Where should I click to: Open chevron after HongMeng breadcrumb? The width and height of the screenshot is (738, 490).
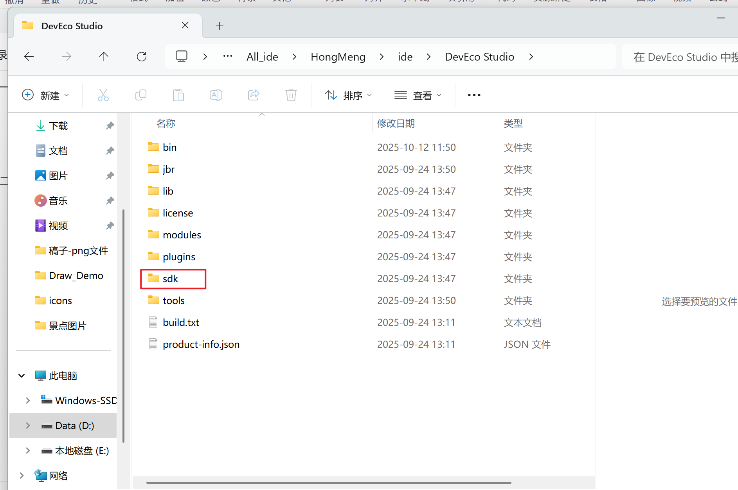382,57
